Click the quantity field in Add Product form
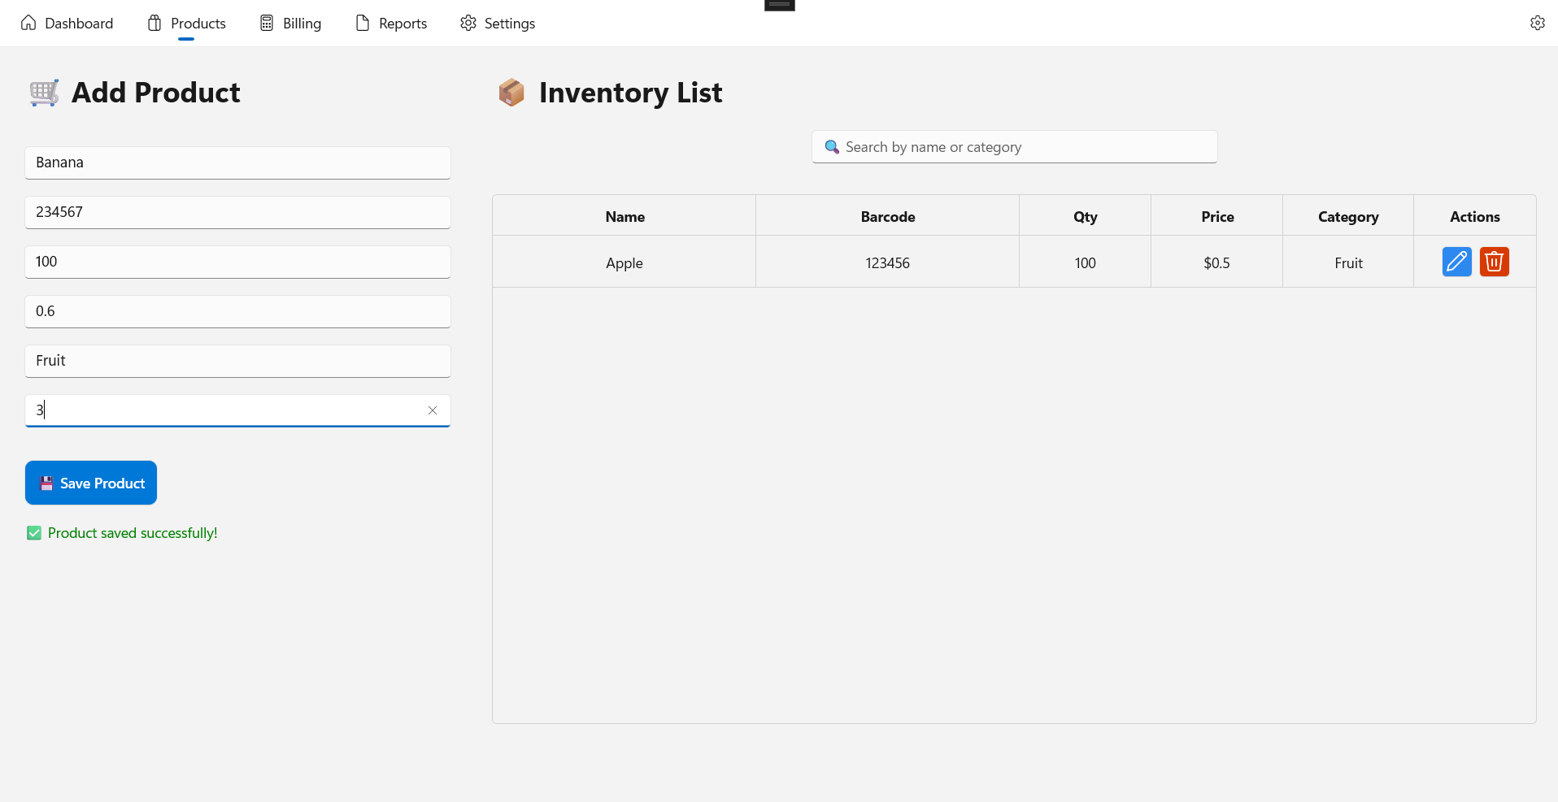Screen dimensions: 1558x802 tap(237, 262)
